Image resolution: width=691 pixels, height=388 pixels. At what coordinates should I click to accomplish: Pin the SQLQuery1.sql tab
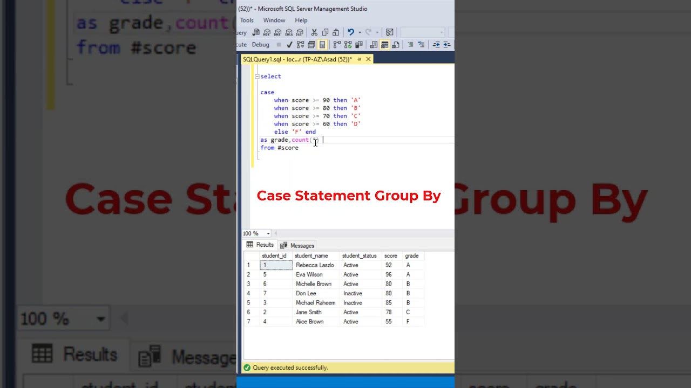click(359, 59)
